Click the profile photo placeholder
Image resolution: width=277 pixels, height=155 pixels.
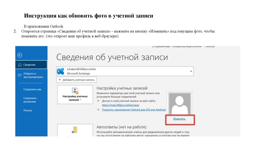[x=180, y=103]
